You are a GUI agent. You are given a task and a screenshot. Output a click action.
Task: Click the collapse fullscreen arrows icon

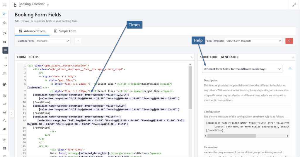click(294, 5)
